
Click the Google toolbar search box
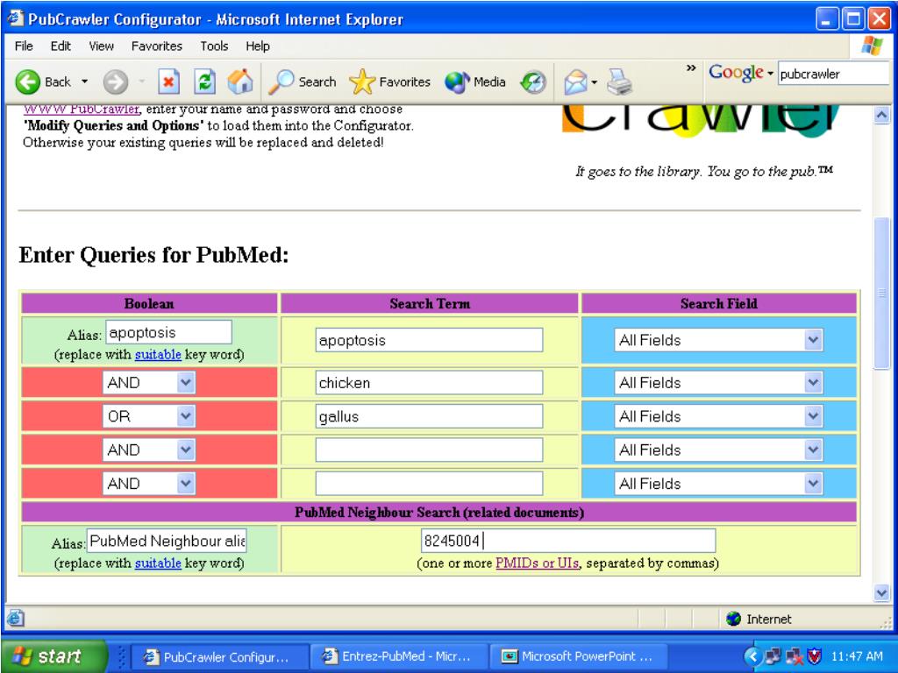833,74
